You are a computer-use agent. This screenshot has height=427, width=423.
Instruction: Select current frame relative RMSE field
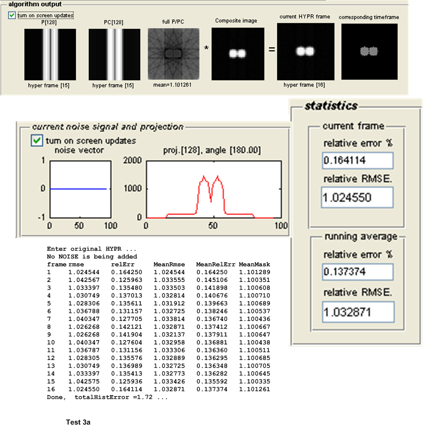click(357, 197)
